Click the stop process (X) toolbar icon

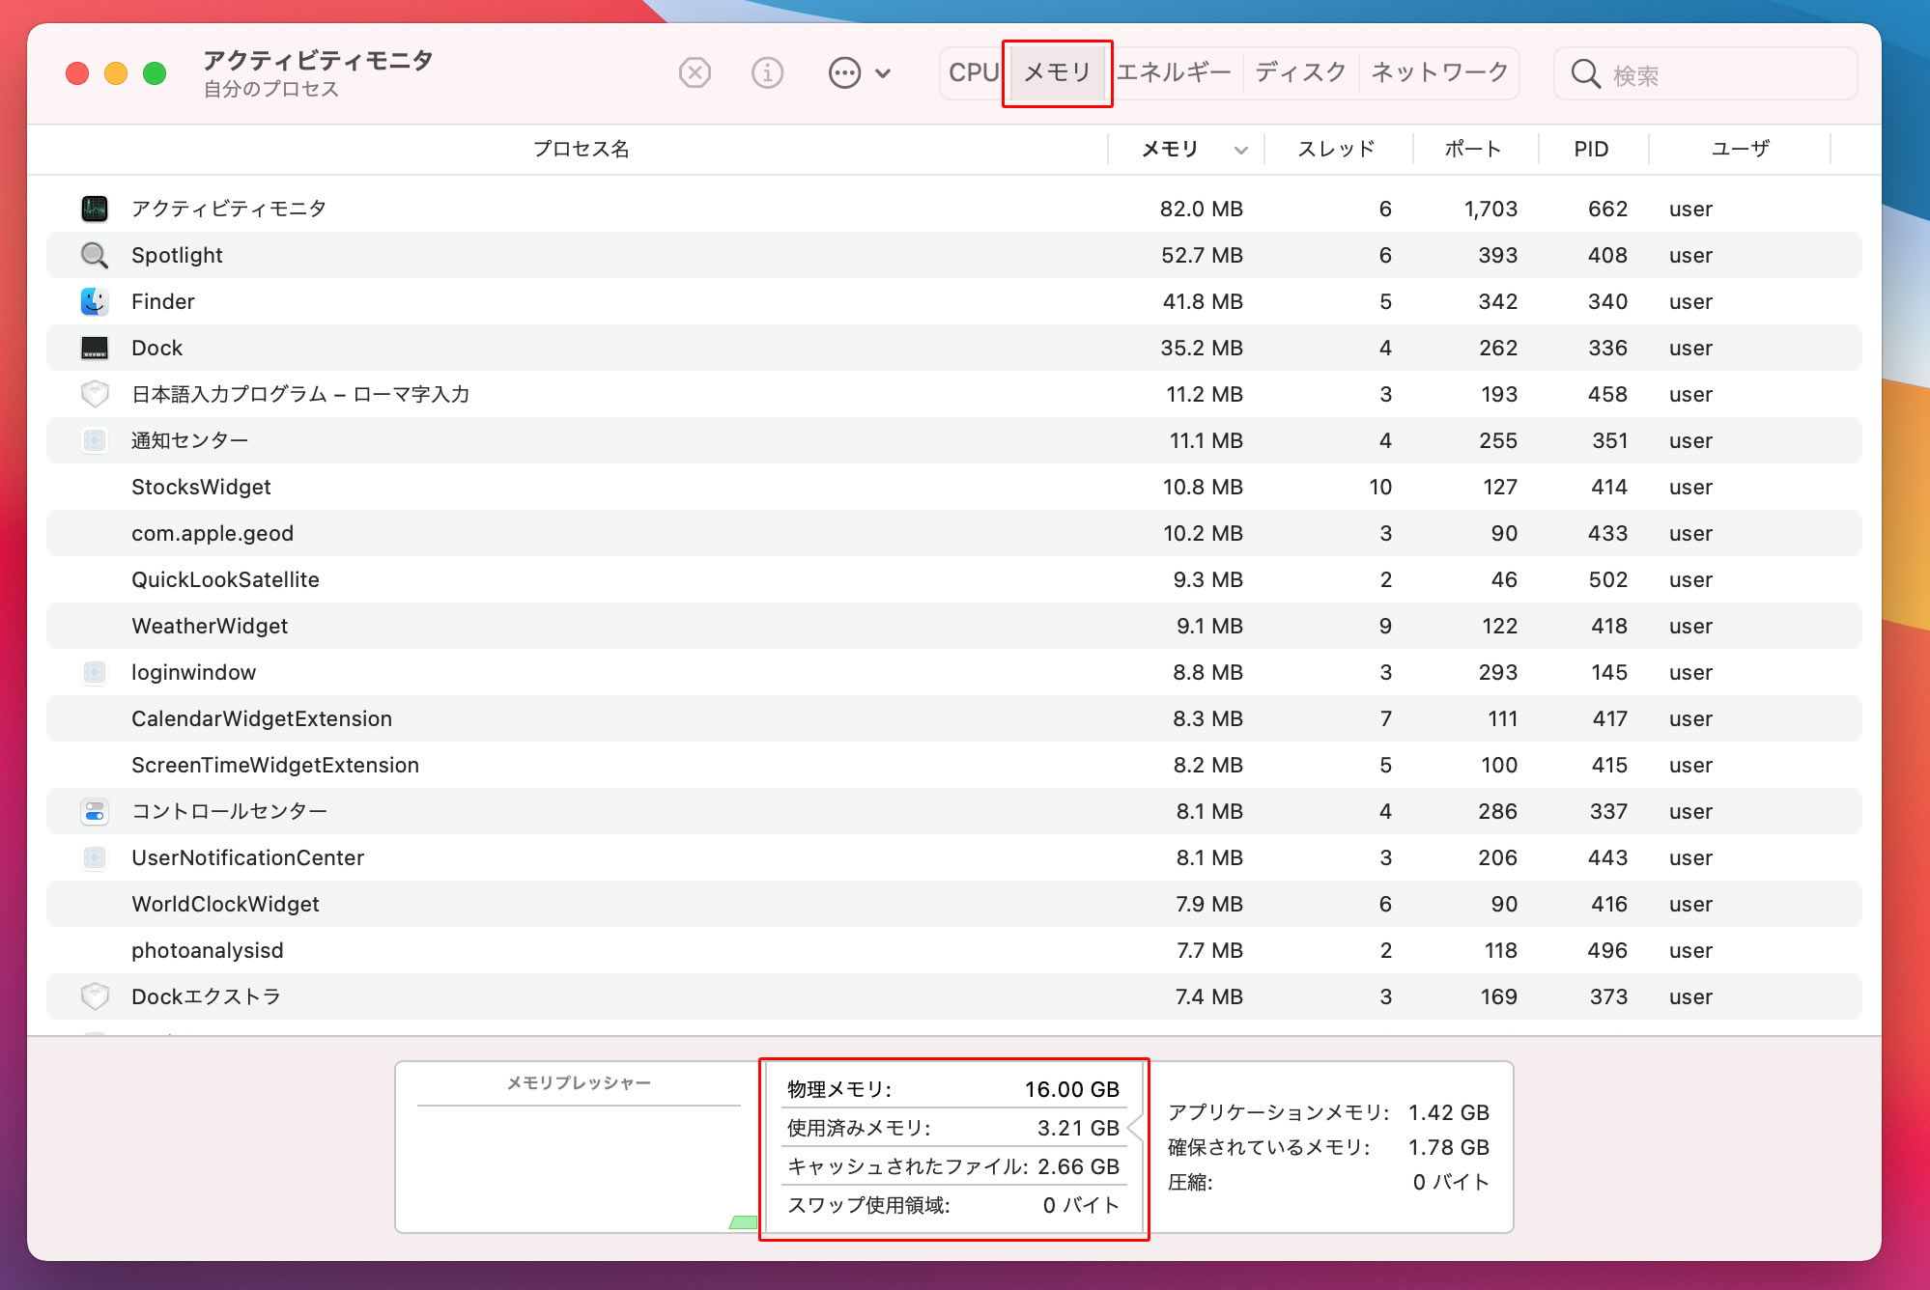(x=695, y=72)
